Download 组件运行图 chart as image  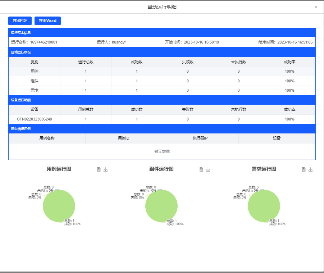point(208,170)
